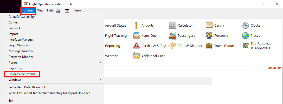Image resolution: width=283 pixels, height=104 pixels.
Task: Open the Service & Safety warning icon
Action: [136, 46]
